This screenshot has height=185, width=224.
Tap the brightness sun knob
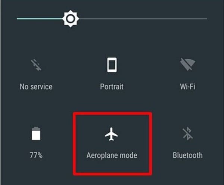71,19
